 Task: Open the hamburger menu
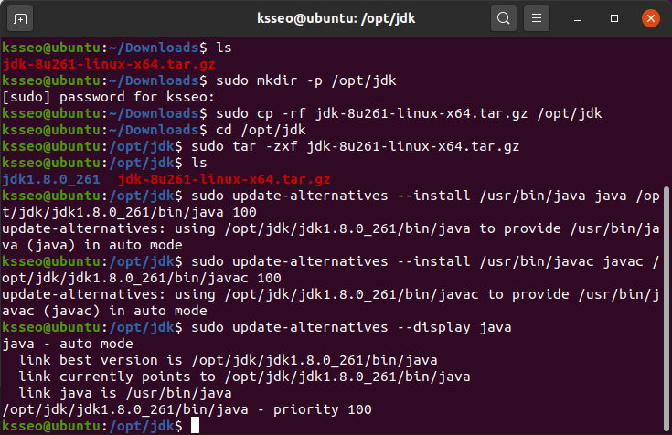pos(536,18)
